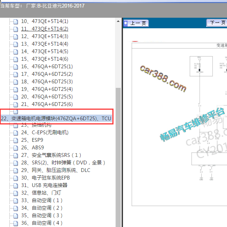The height and width of the screenshot is (227, 227).
Task: Select text 12、473QE+5T14(3)
Action: (44, 36)
